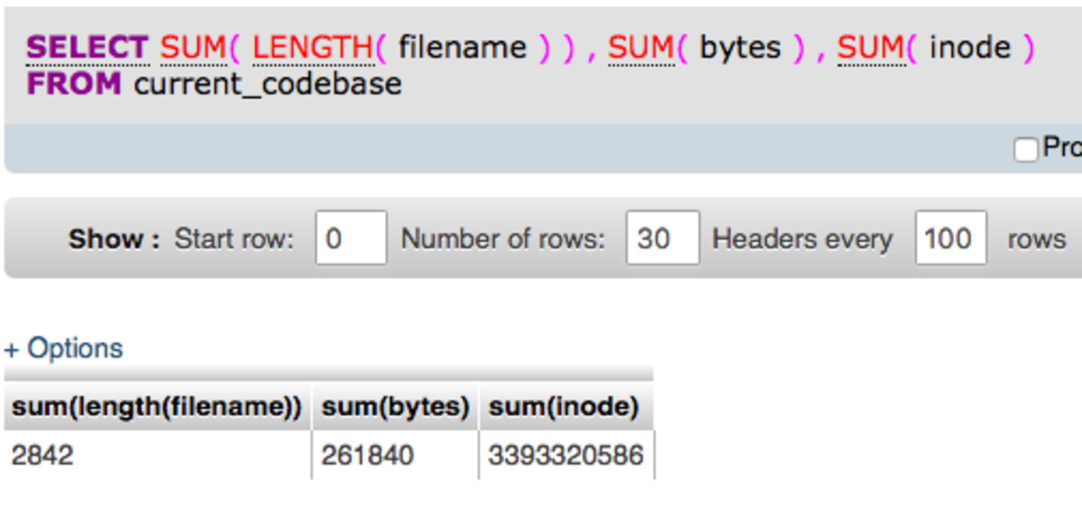Screen dimensions: 1082x516
Task: Click the SUM keyword before LENGTH
Action: click(193, 48)
